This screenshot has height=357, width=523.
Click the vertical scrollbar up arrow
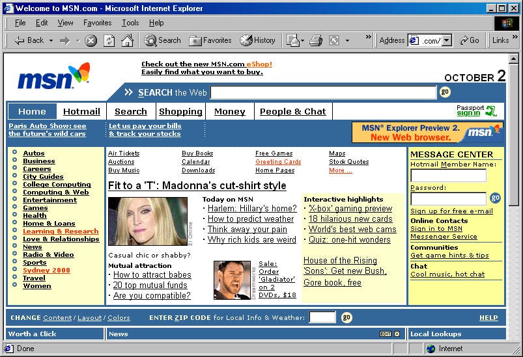(514, 59)
